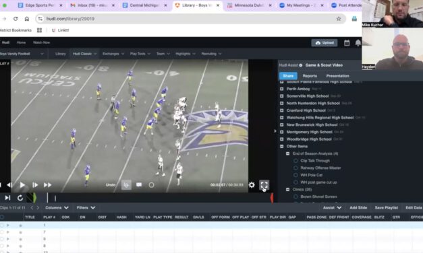Open the Assist dropdown
This screenshot has width=423, height=253.
332,208
